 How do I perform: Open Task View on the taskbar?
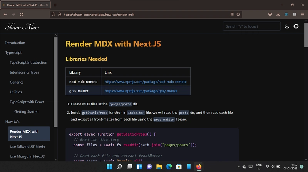pyautogui.click(x=129, y=167)
